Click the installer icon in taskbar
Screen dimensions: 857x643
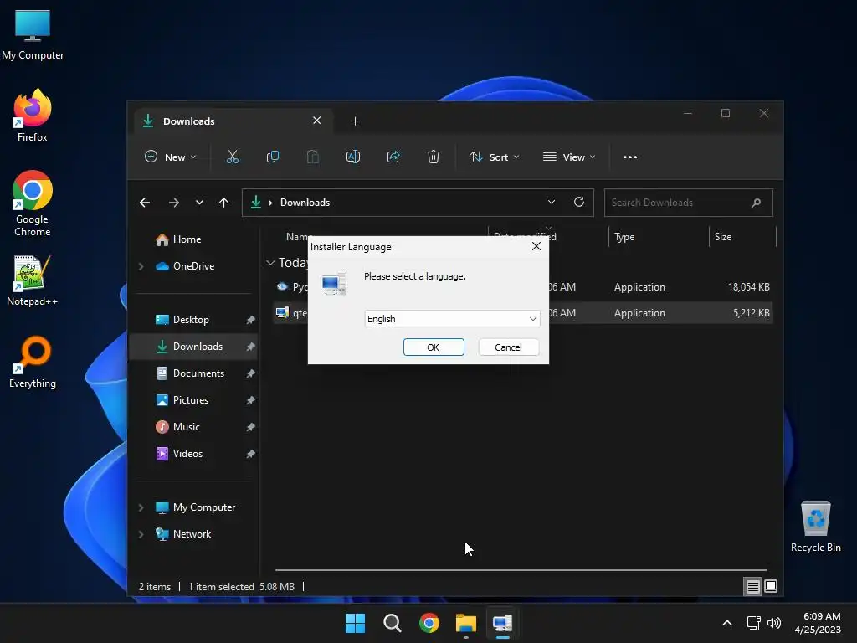click(502, 623)
